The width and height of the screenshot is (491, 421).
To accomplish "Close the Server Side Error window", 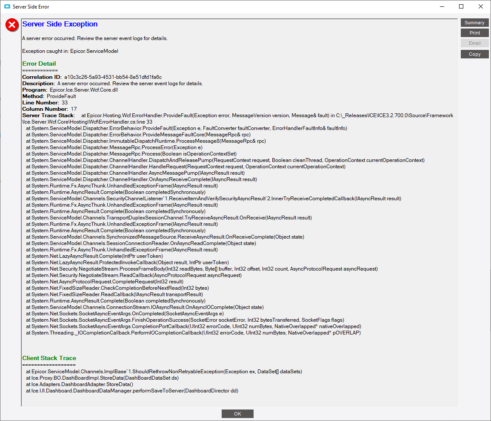I will 480,6.
